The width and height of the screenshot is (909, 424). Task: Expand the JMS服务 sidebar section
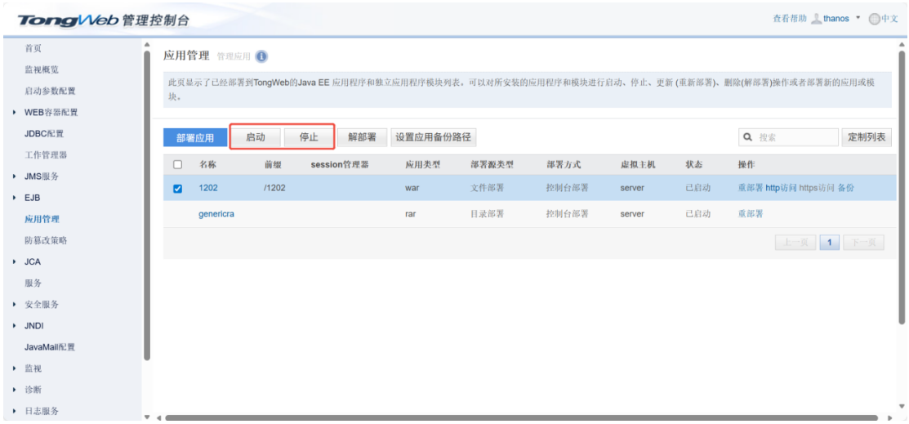pyautogui.click(x=16, y=176)
